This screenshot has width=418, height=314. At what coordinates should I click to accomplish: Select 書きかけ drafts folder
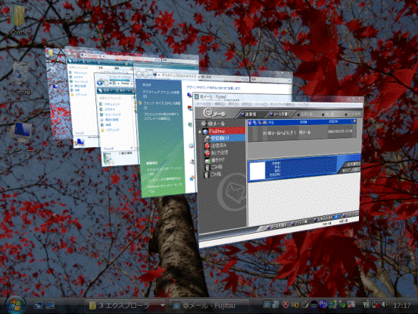pyautogui.click(x=218, y=160)
